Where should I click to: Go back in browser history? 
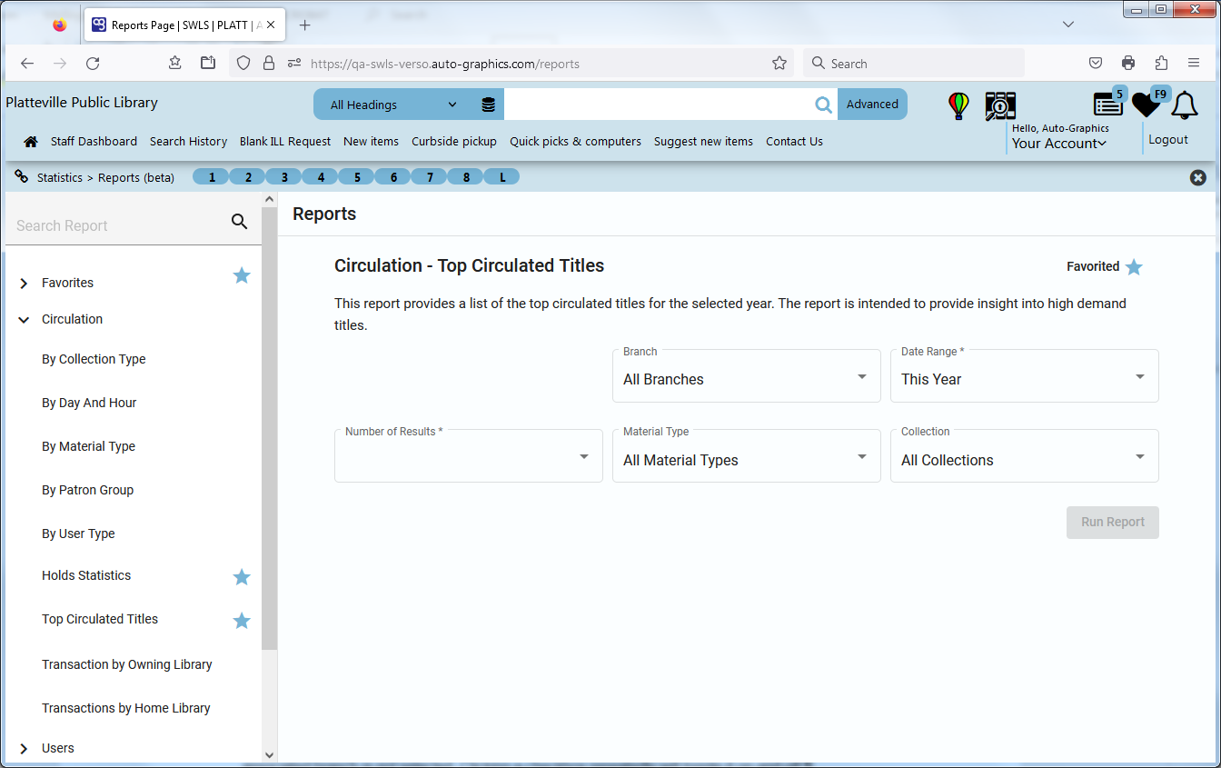(27, 64)
